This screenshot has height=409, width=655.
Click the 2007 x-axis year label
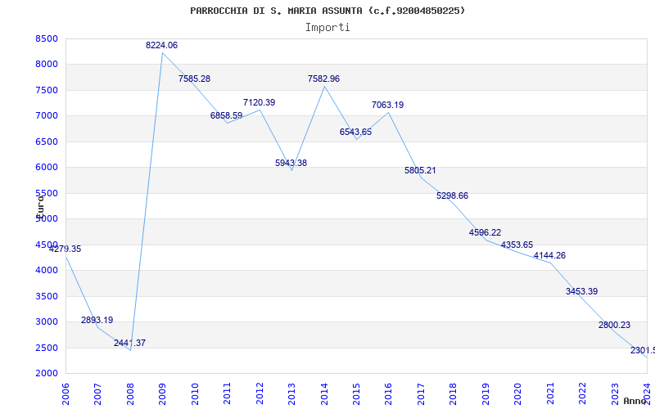(x=97, y=394)
